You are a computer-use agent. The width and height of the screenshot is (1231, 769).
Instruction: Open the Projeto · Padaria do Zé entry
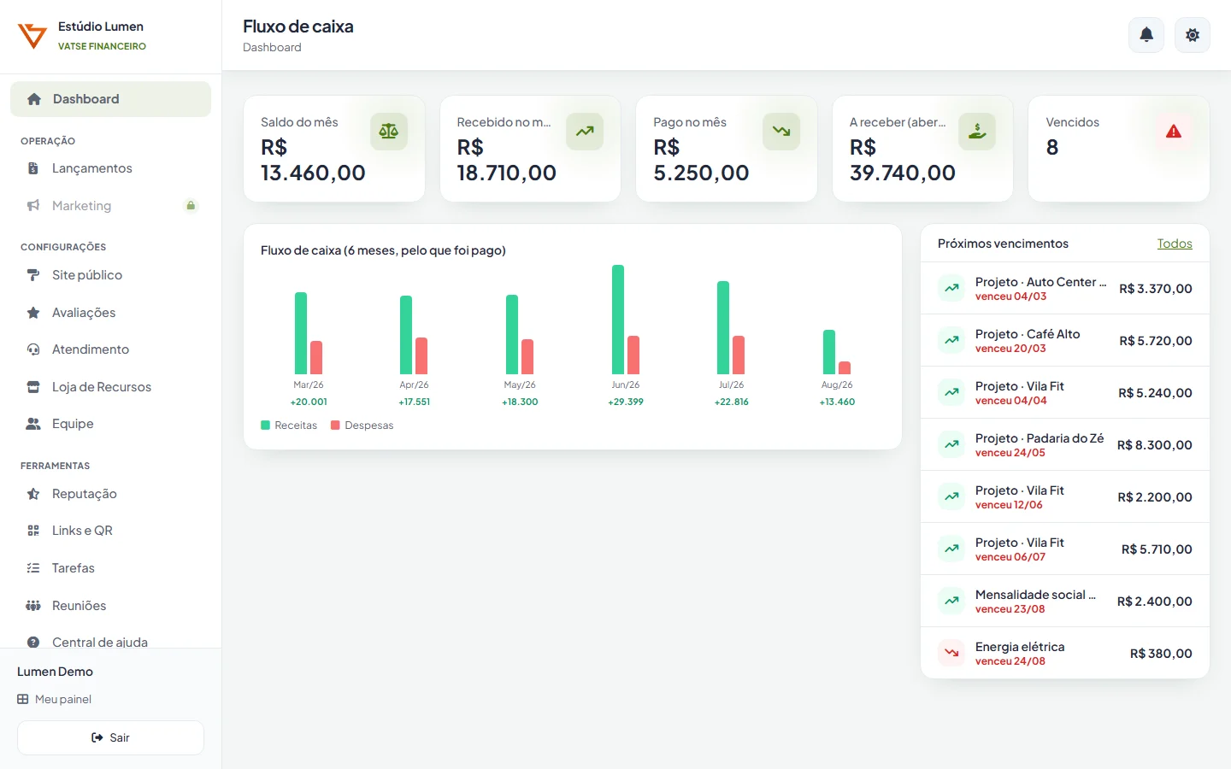1065,444
